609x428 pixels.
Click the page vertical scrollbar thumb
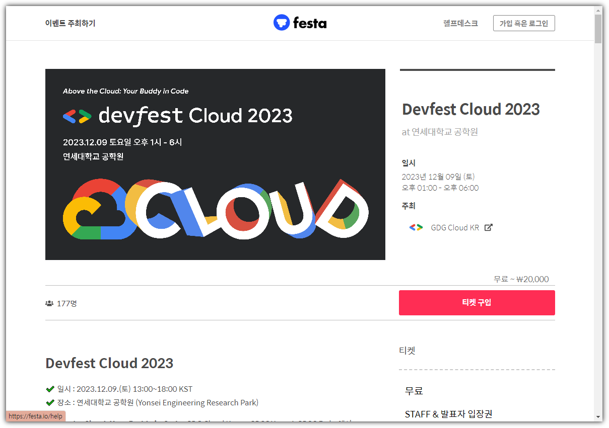click(598, 29)
